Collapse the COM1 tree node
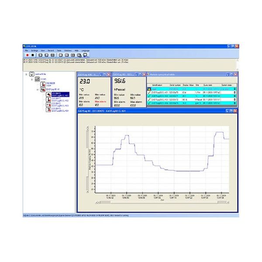262x262 pixels. (32, 79)
